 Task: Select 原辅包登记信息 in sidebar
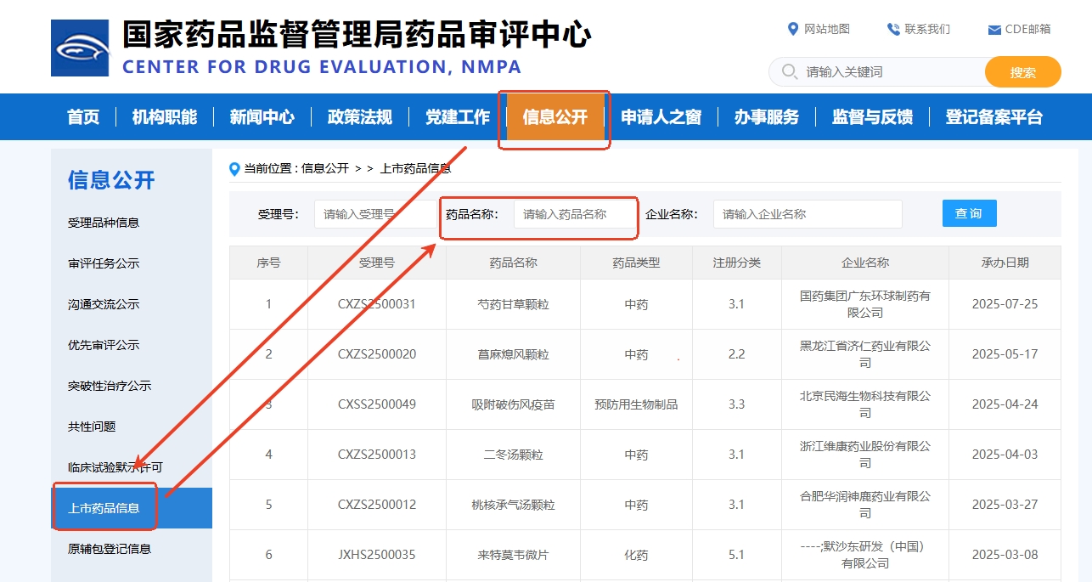(x=110, y=549)
